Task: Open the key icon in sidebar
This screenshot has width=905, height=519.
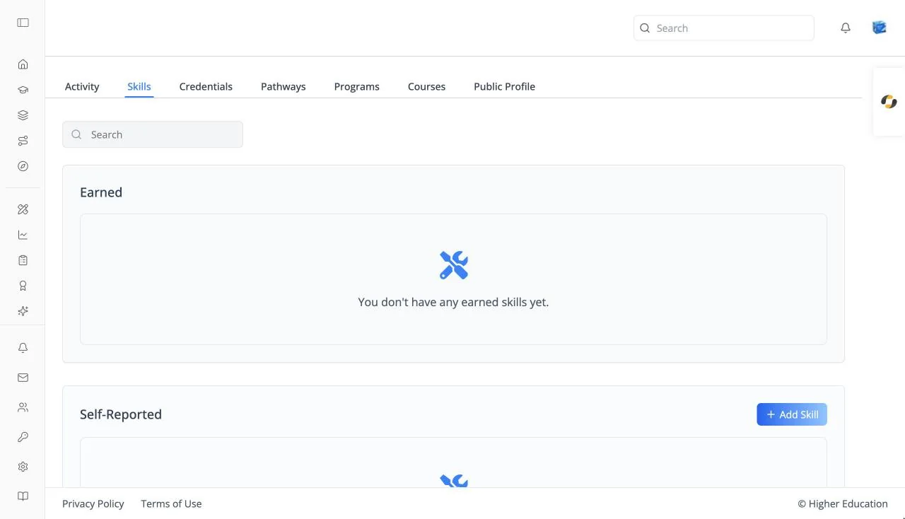Action: tap(23, 437)
